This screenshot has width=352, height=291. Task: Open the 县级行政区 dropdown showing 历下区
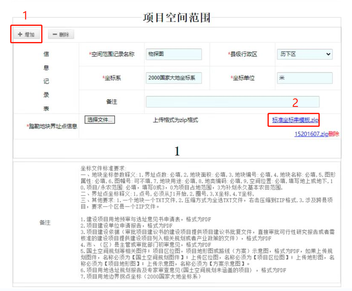304,54
